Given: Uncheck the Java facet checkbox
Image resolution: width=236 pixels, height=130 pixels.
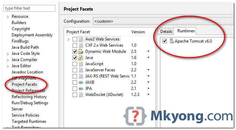Looking at the screenshot, I should click(x=75, y=58).
